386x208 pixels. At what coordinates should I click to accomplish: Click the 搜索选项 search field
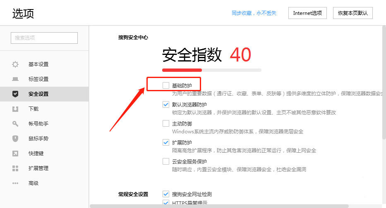(44, 38)
